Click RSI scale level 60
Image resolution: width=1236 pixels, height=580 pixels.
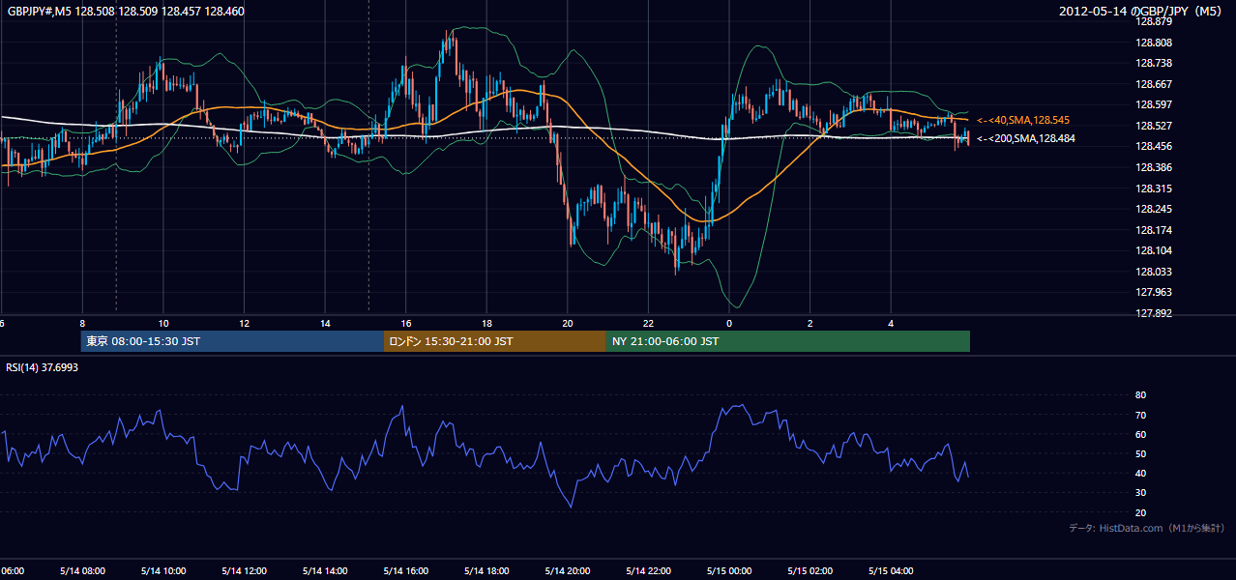pos(1140,434)
